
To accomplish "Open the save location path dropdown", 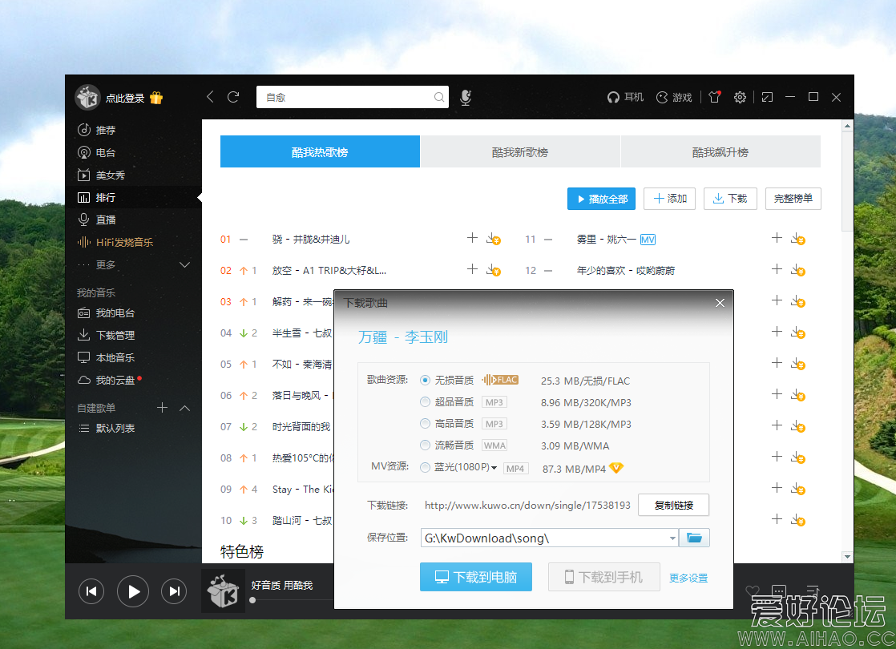I will point(672,537).
